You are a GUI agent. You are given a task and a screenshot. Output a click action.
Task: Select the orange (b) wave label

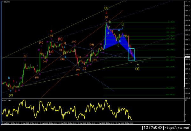click(60, 39)
